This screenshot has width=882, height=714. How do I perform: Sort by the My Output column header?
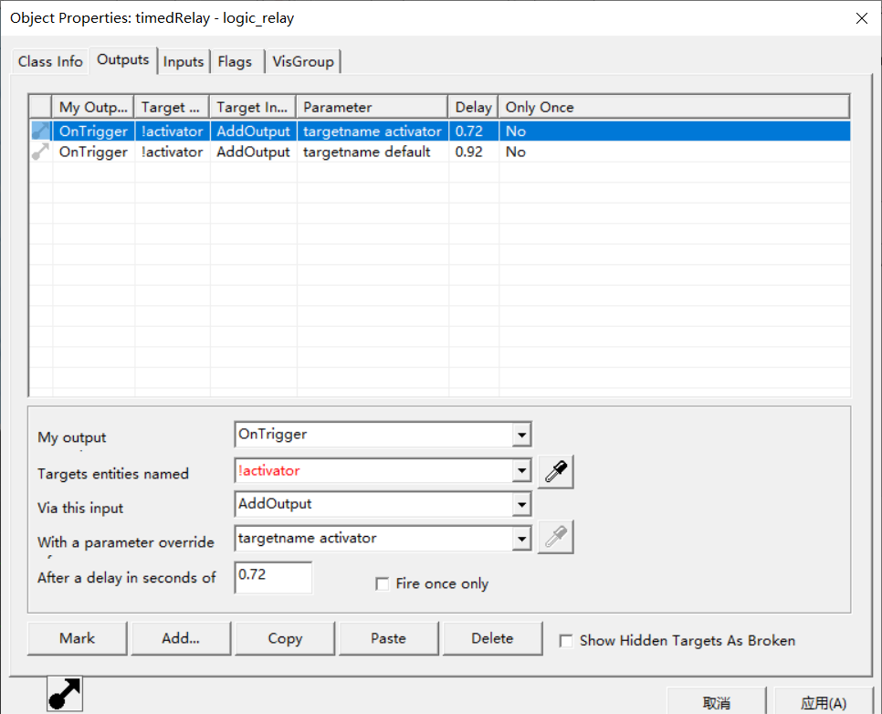point(93,107)
